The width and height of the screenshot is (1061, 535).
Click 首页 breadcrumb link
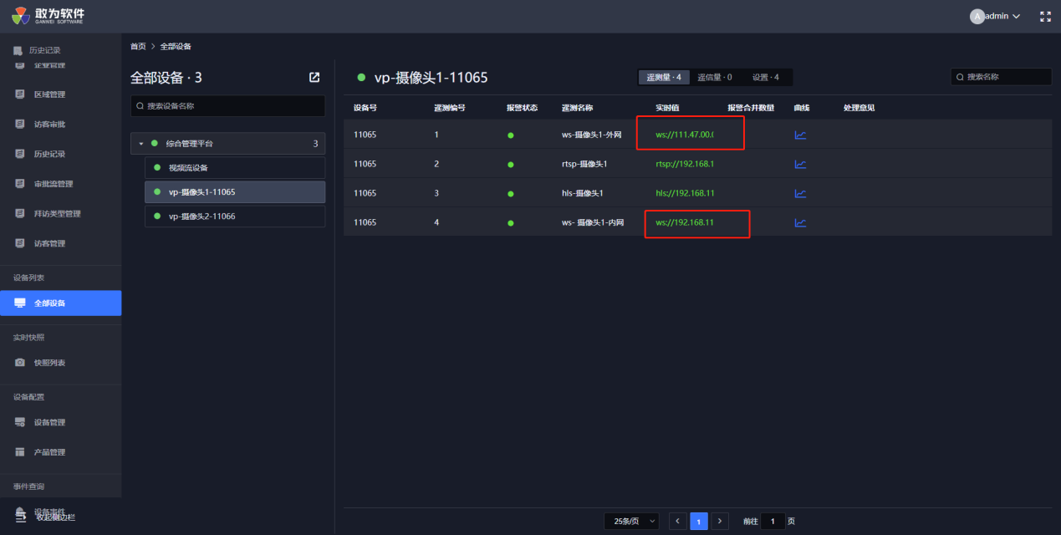(x=138, y=46)
